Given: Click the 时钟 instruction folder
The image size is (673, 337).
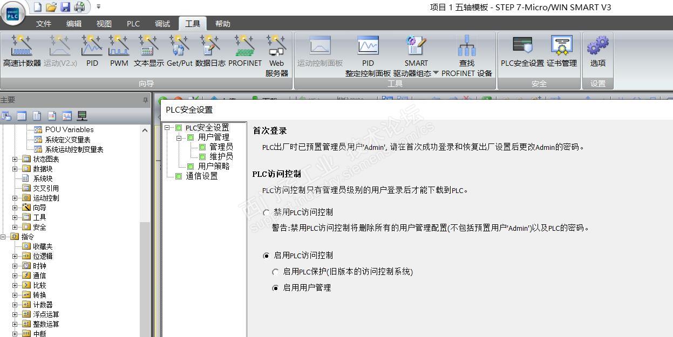Looking at the screenshot, I should tap(39, 266).
